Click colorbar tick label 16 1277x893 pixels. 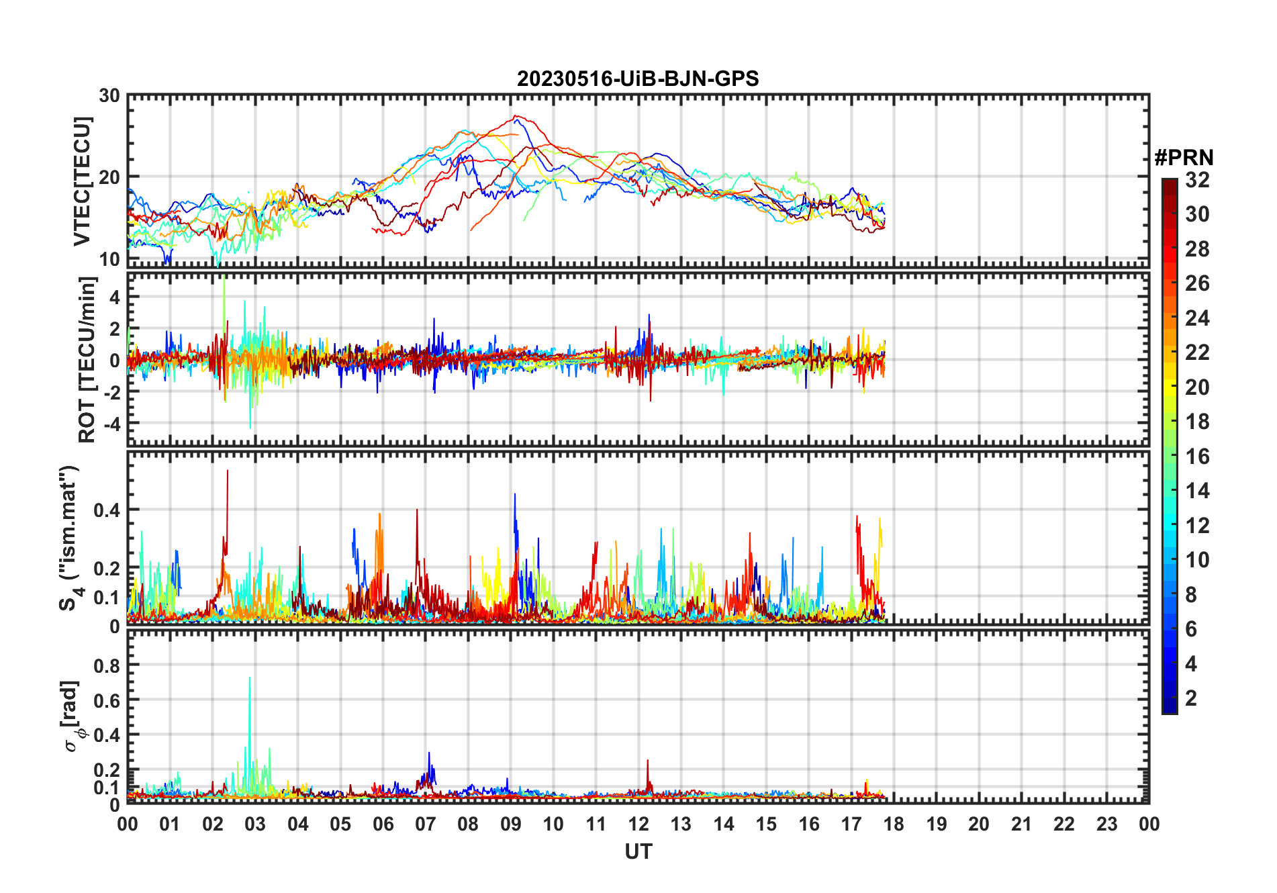(x=1197, y=457)
